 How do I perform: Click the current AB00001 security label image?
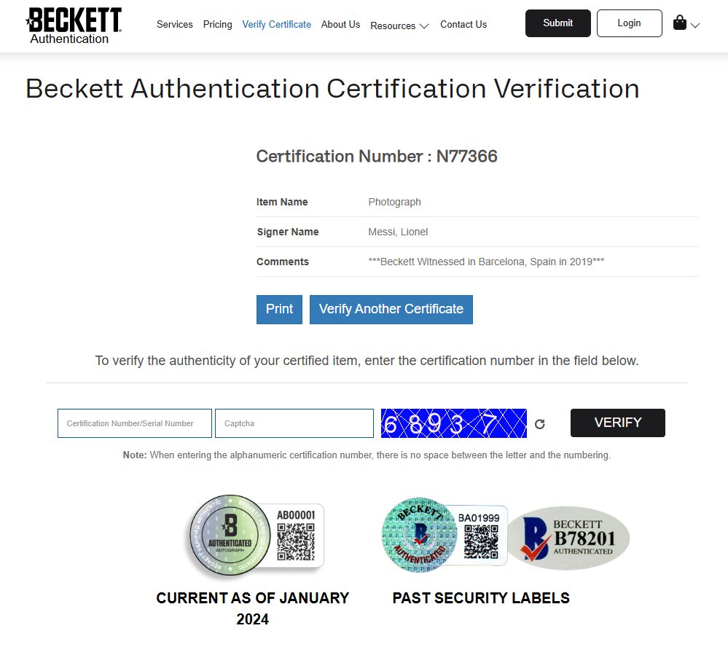click(257, 535)
